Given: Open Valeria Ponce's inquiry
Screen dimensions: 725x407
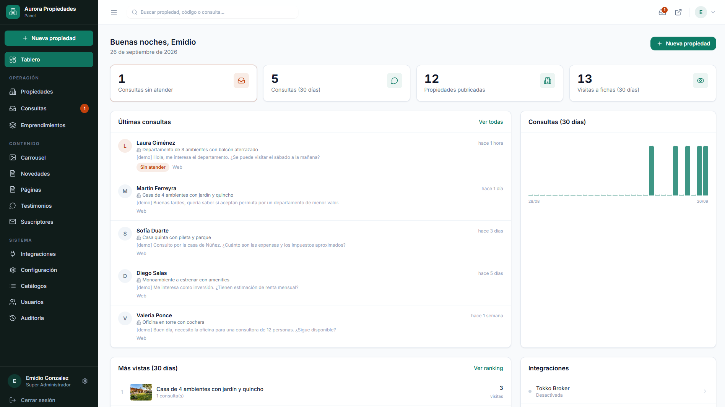Looking at the screenshot, I should (x=310, y=326).
